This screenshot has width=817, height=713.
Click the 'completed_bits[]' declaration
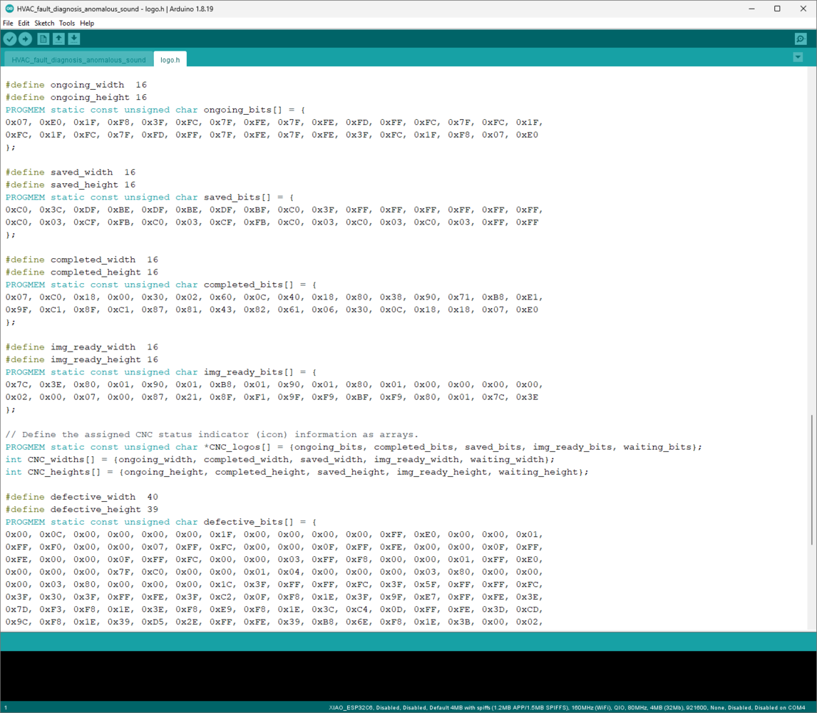(161, 284)
